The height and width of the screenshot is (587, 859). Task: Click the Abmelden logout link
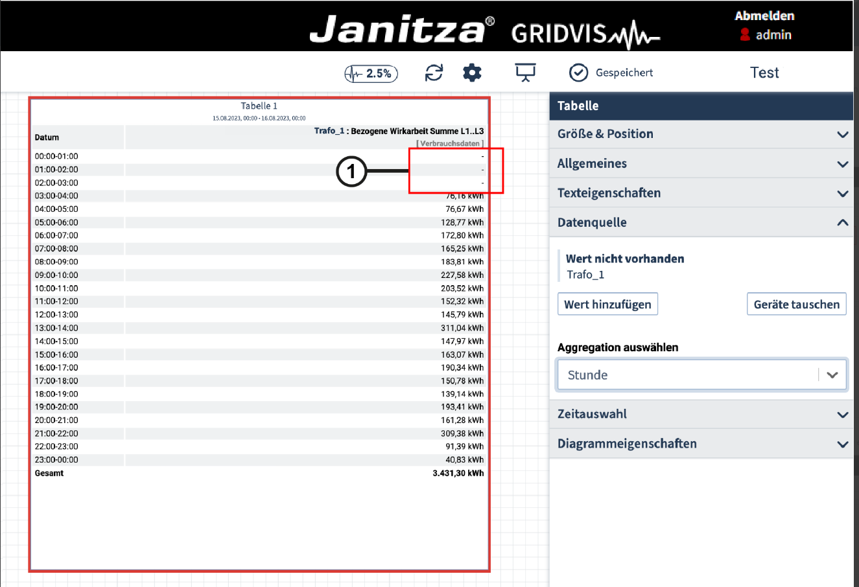(764, 16)
